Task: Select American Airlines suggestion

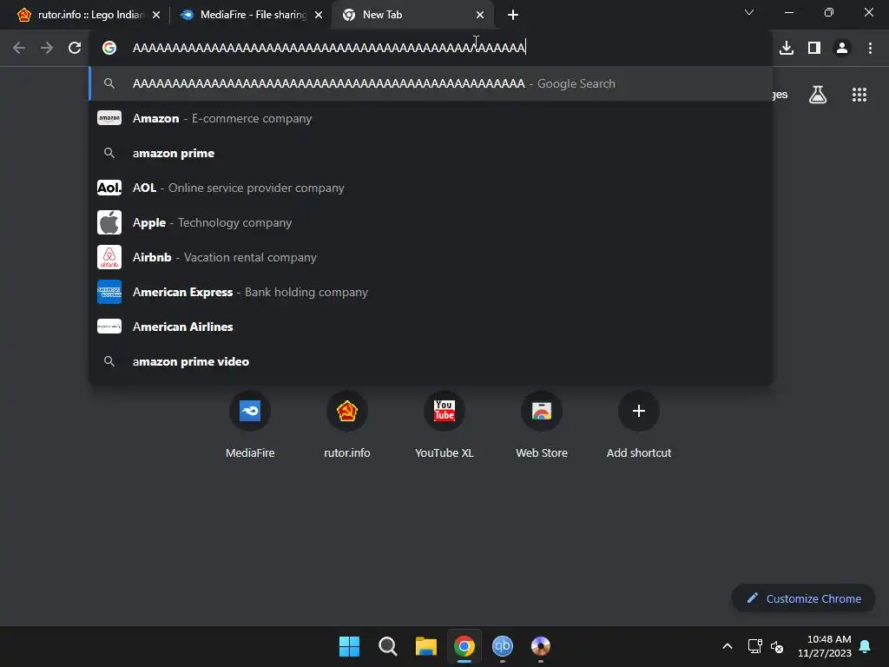Action: pyautogui.click(x=431, y=327)
